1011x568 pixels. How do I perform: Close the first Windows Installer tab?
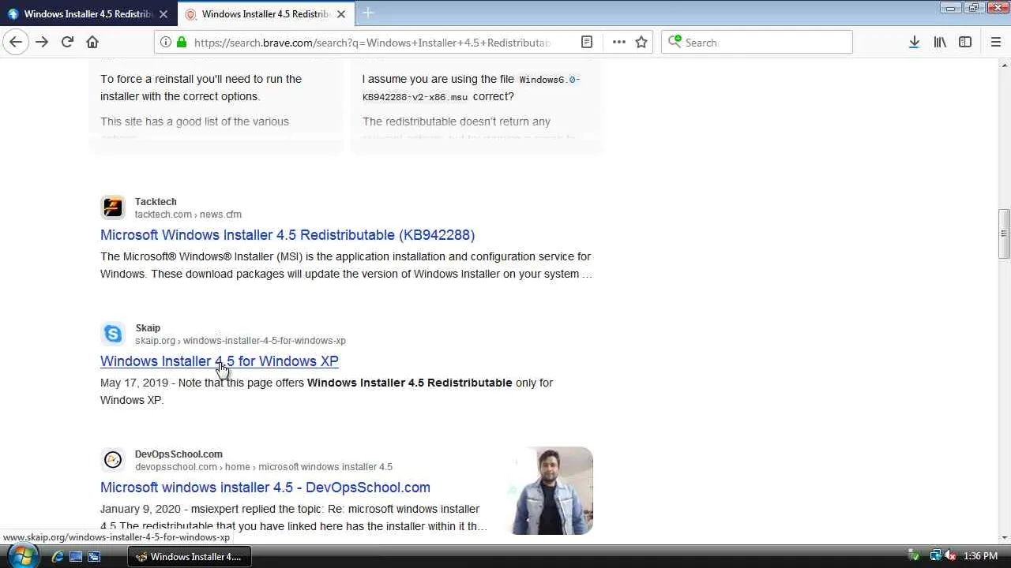click(163, 14)
